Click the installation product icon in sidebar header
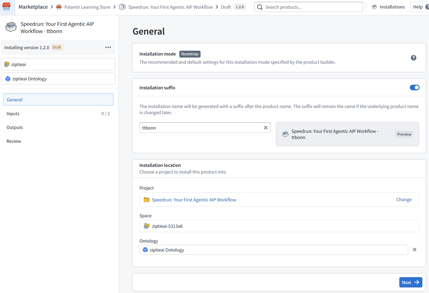The image size is (429, 293). [11, 27]
